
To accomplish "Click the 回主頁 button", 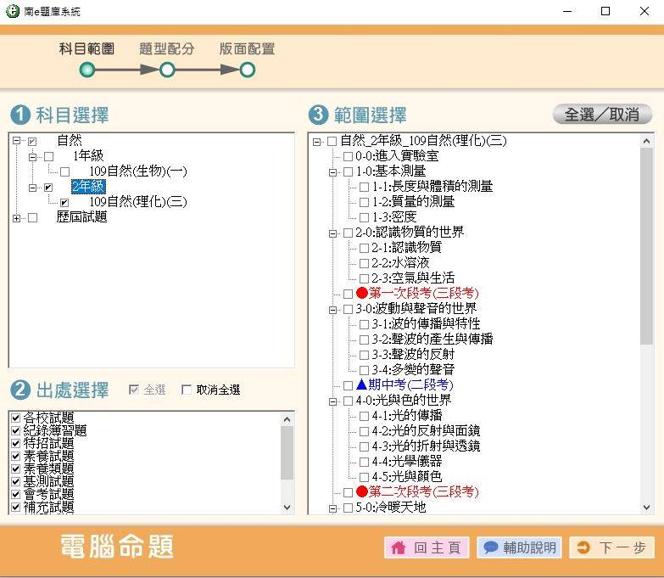I will pyautogui.click(x=427, y=547).
